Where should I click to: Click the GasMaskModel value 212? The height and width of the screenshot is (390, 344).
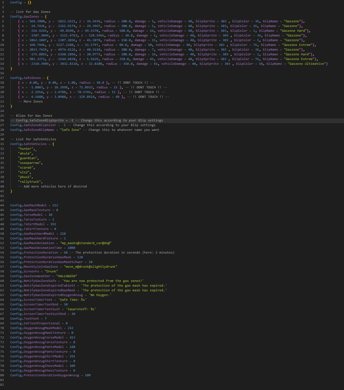[54, 205]
